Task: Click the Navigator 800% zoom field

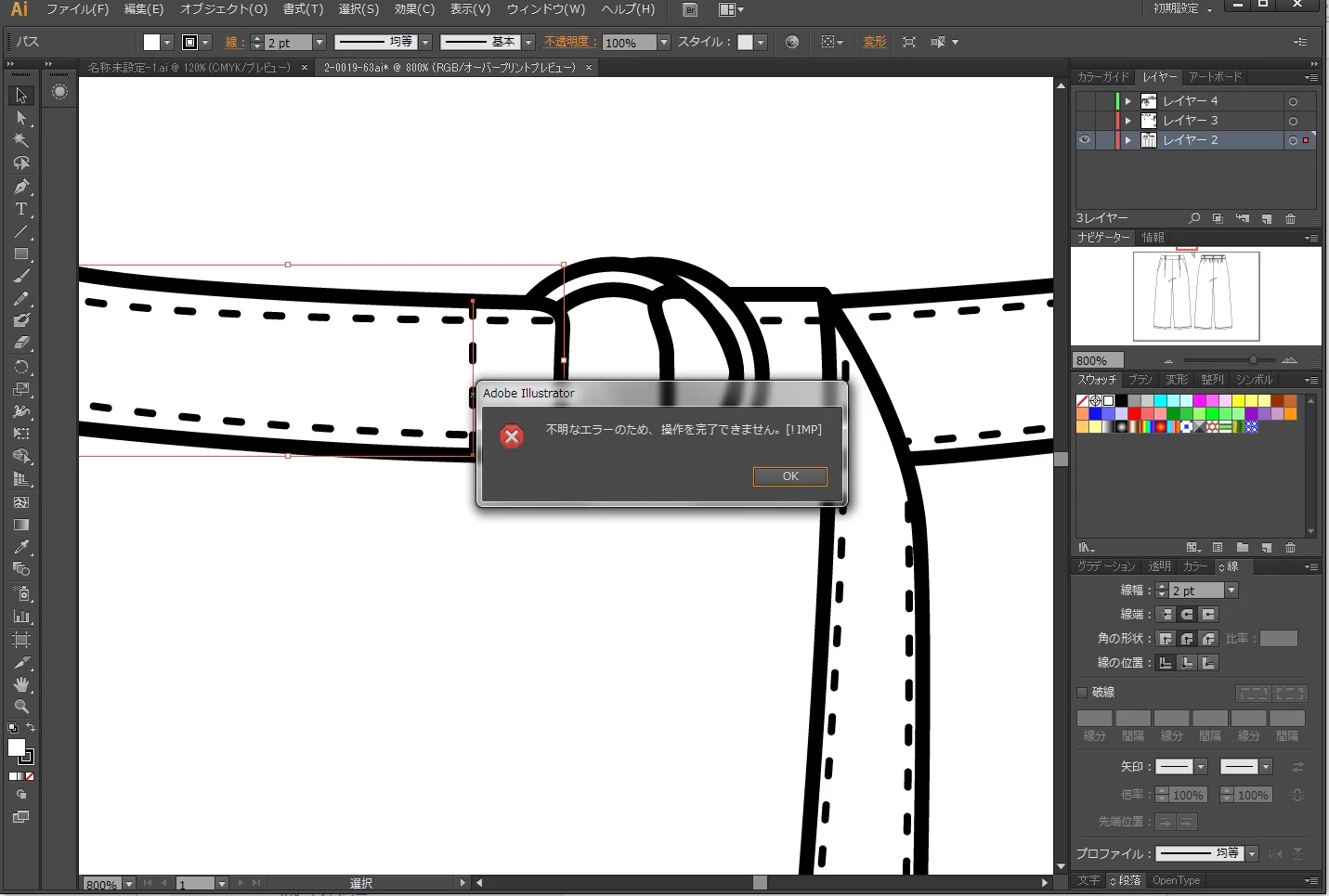Action: [x=1098, y=360]
